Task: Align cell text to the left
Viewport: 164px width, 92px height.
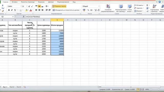Action: pos(36,10)
